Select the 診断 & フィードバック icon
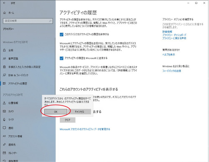The height and width of the screenshot is (162, 209). [4, 75]
